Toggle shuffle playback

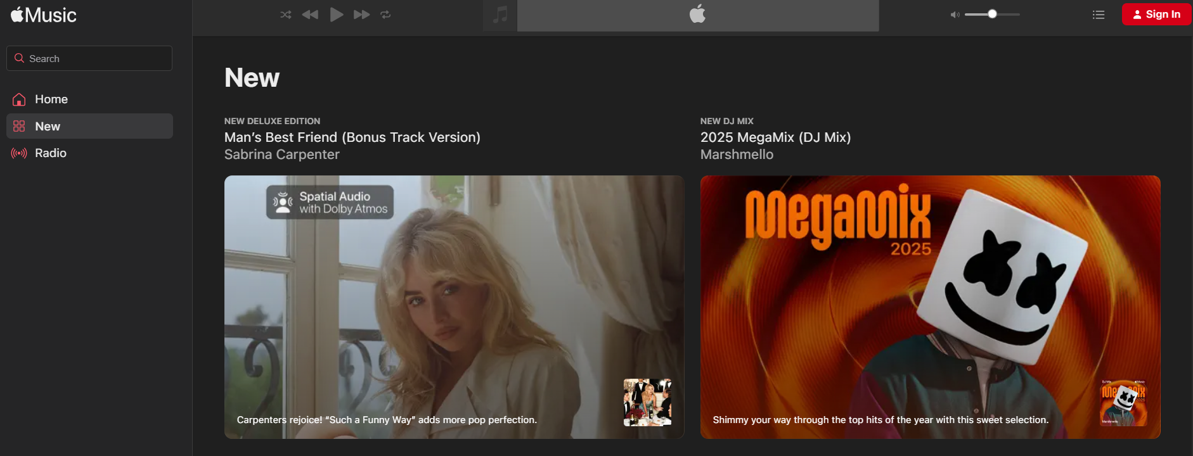(286, 15)
